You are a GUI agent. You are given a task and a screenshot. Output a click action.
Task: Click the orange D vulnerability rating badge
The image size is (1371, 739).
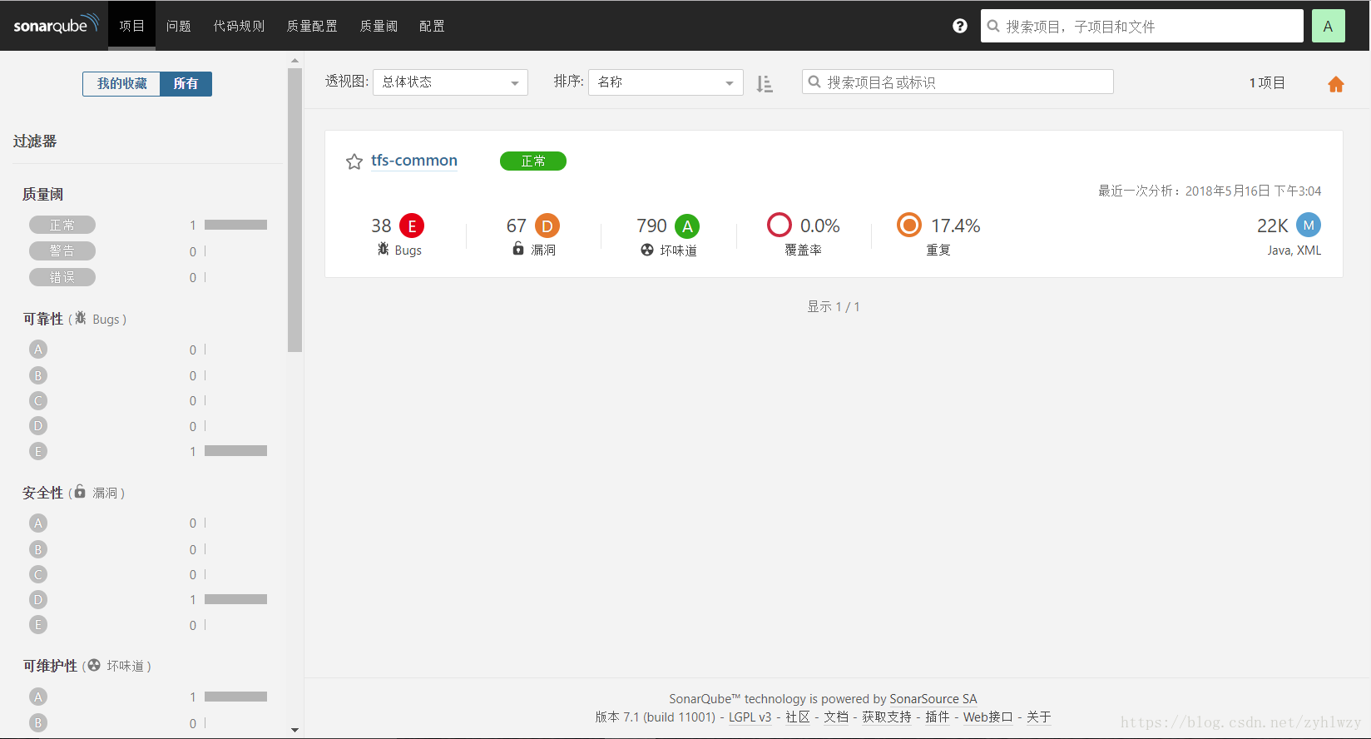547,226
